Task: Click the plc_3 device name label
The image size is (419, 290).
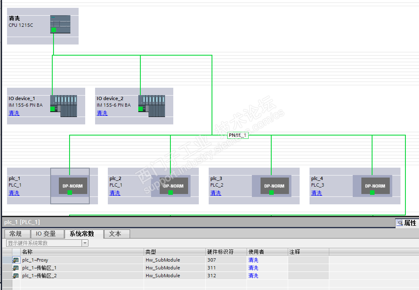Action: point(216,178)
